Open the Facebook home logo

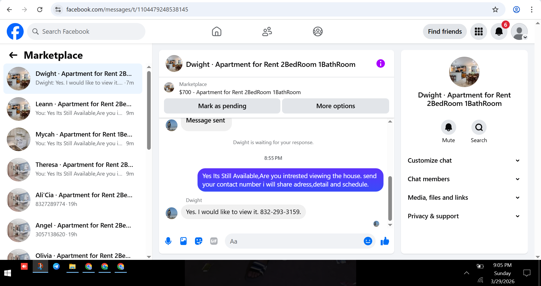click(x=15, y=31)
